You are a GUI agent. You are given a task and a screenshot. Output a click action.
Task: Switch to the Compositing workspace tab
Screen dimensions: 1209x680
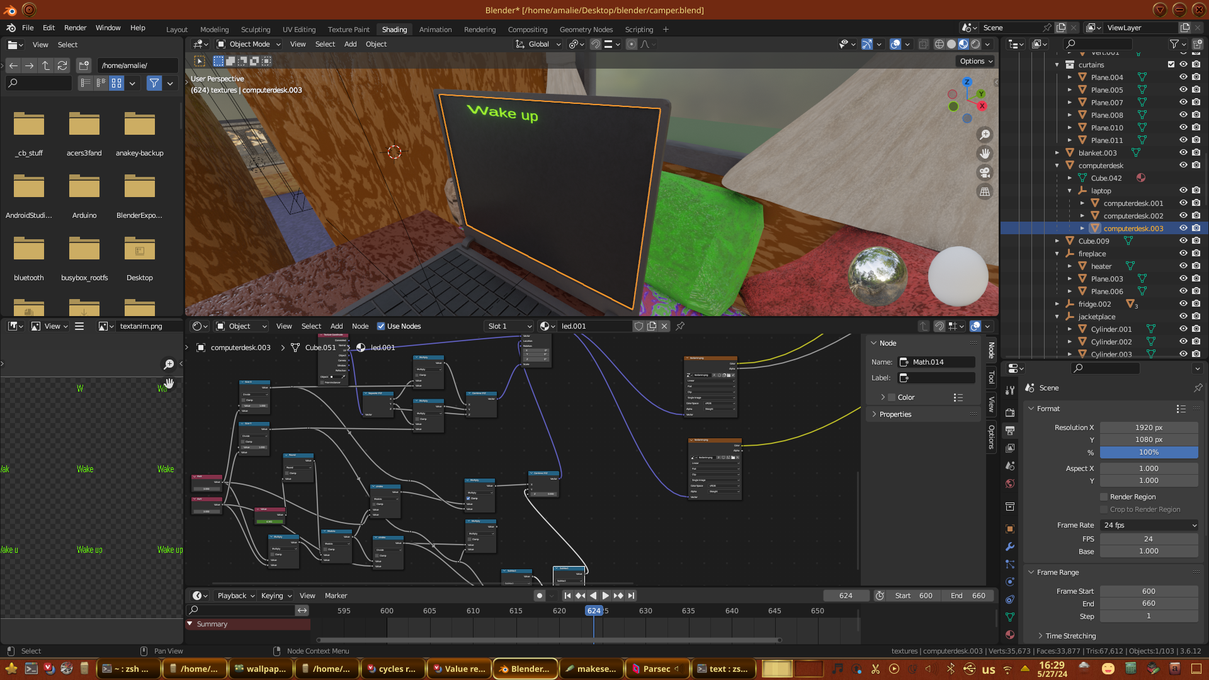click(x=527, y=30)
